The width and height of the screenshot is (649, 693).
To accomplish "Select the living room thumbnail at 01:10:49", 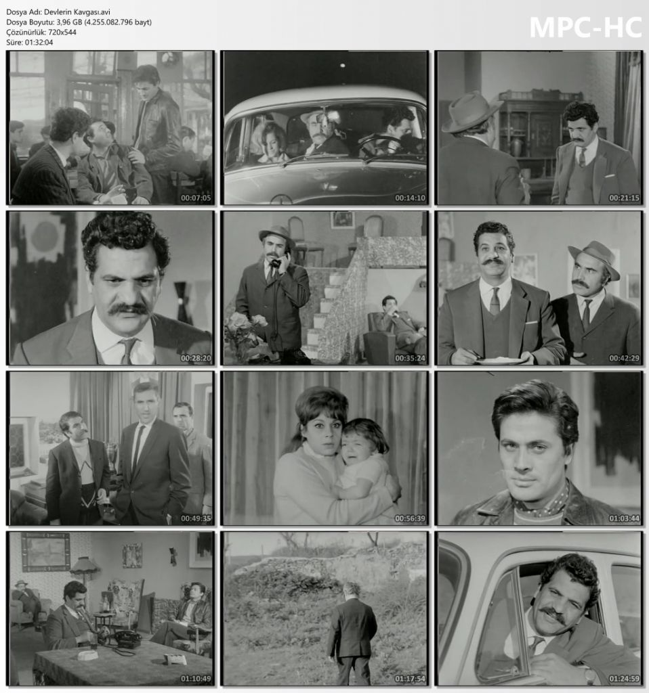I will [x=111, y=608].
